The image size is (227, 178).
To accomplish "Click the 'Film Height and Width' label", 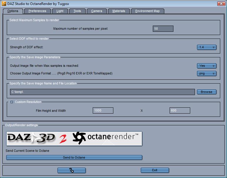I will (51, 111).
